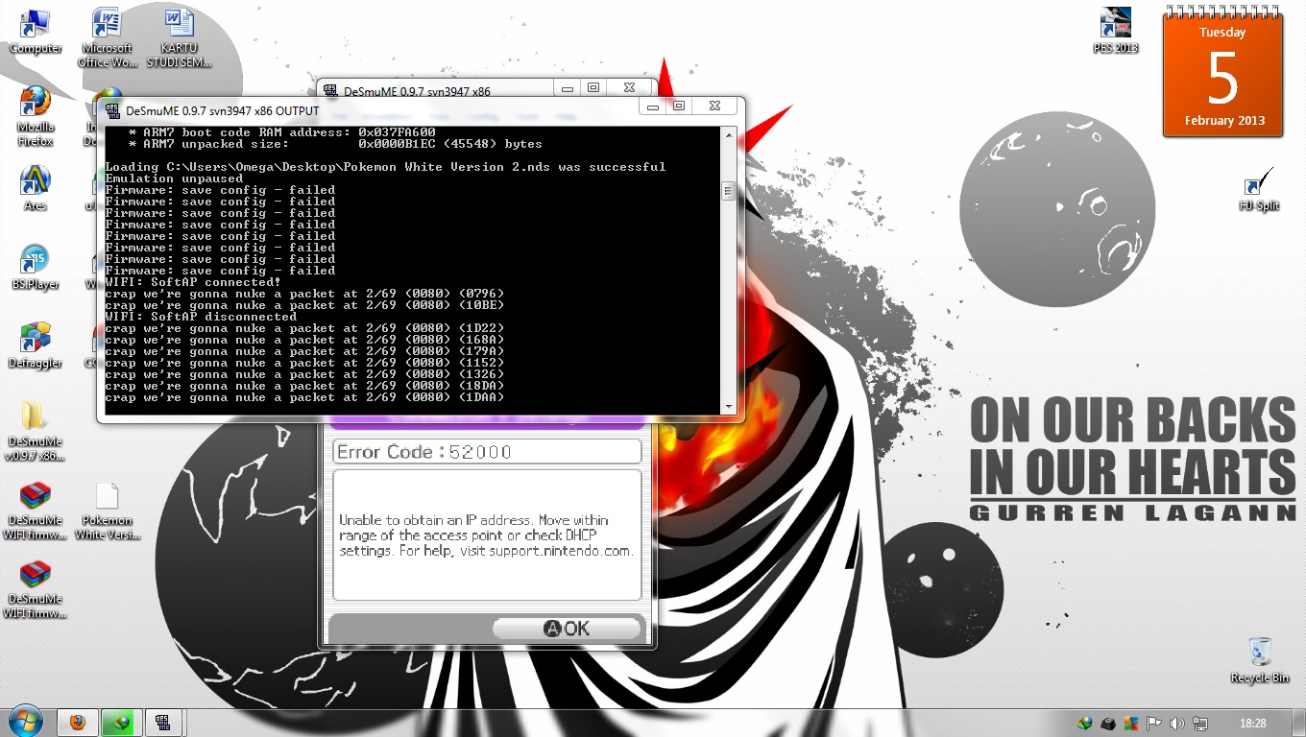Click the black keyboard key tray icon
Image resolution: width=1306 pixels, height=737 pixels.
point(1107,724)
